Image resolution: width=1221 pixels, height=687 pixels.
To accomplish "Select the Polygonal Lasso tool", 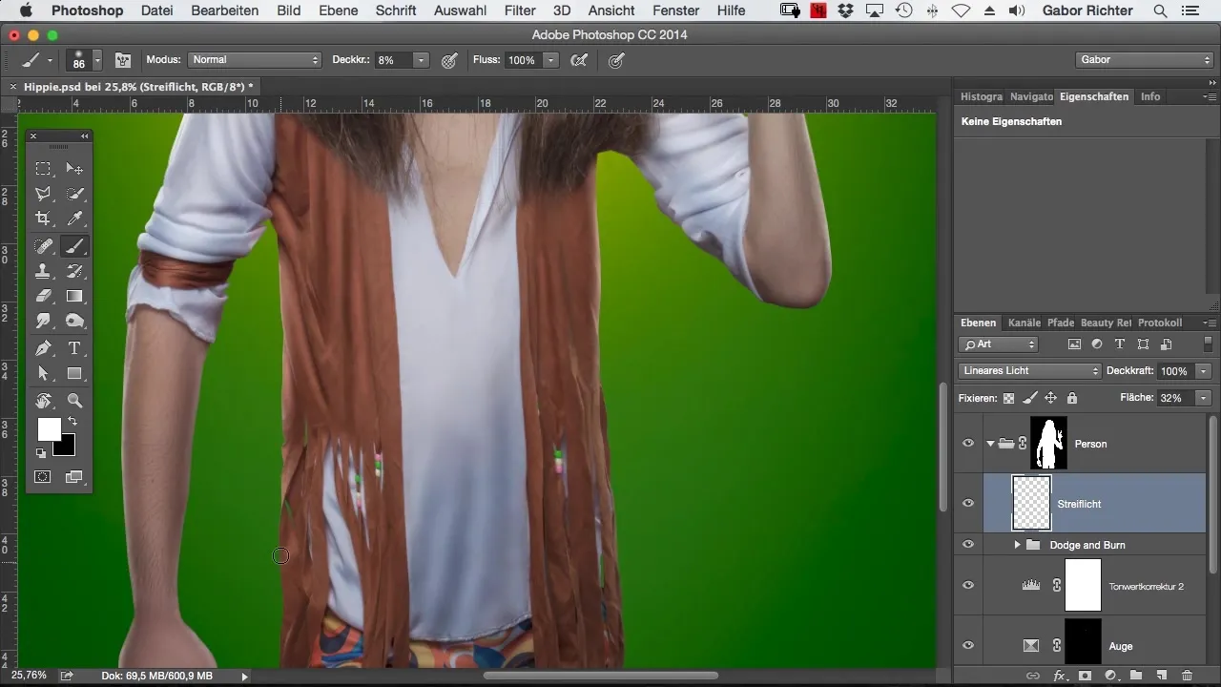I will pos(44,194).
